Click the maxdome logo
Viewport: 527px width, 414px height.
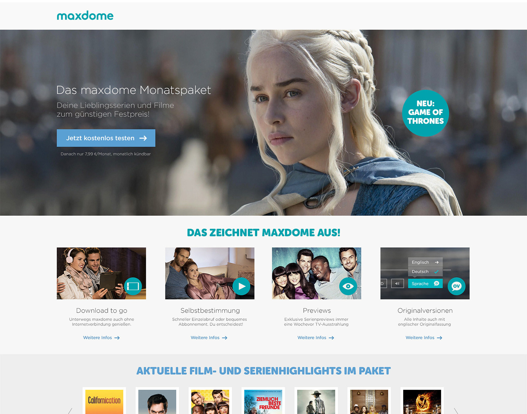pos(85,15)
